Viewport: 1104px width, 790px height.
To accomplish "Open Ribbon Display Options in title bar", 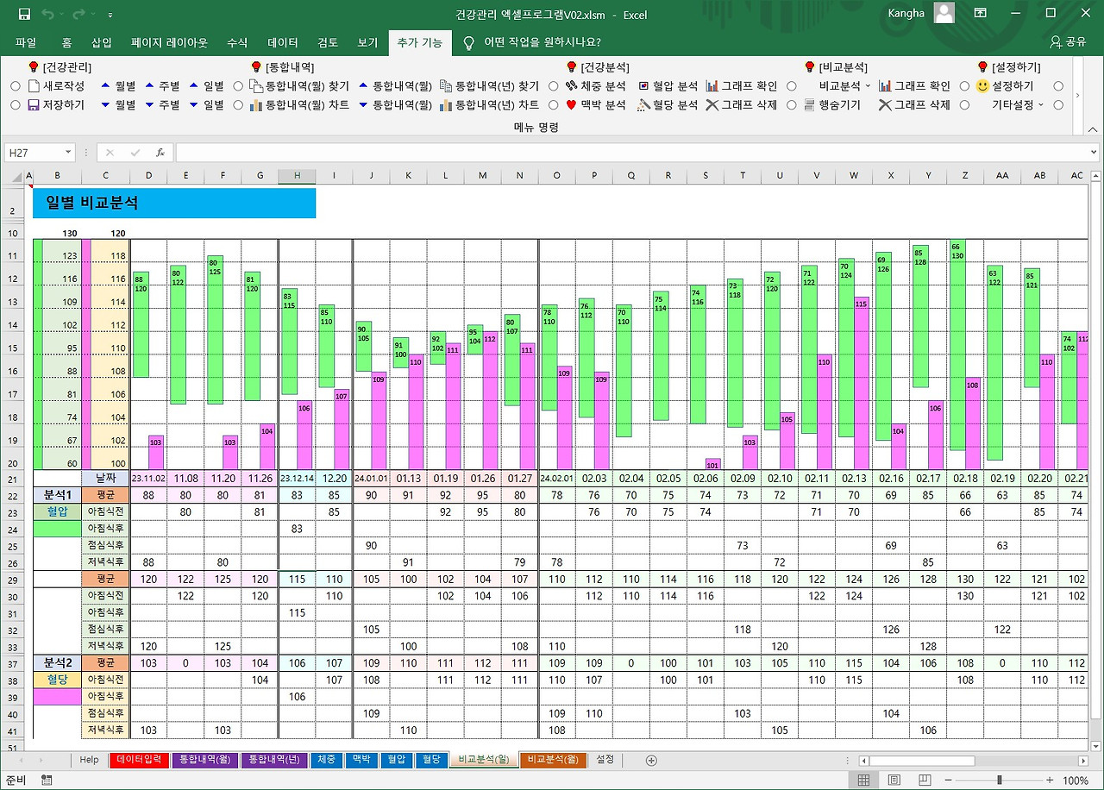I will pos(981,14).
